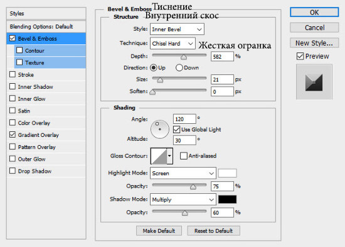Open the Styles section in left panel

click(x=46, y=13)
